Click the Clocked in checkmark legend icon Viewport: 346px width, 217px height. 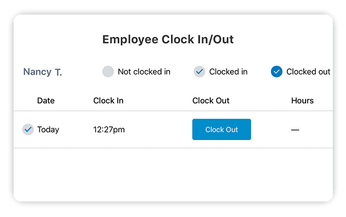pos(200,71)
